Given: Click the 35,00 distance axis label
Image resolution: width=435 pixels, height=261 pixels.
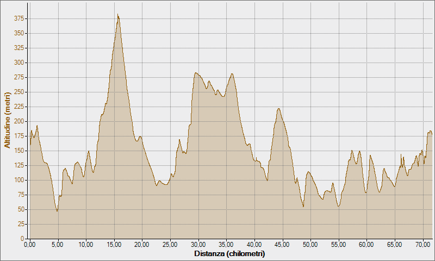Looking at the screenshot, I should pyautogui.click(x=226, y=245).
